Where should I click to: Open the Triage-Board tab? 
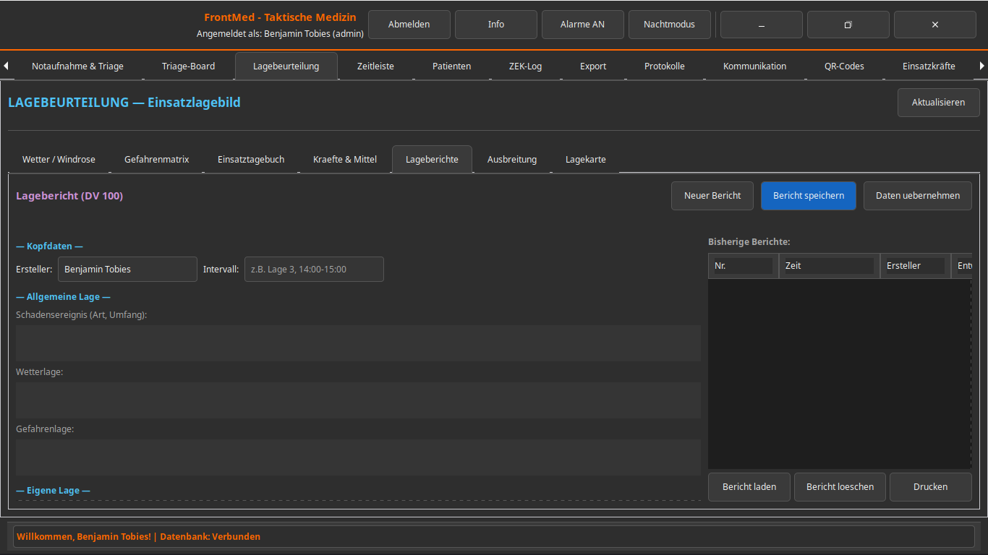coord(188,66)
